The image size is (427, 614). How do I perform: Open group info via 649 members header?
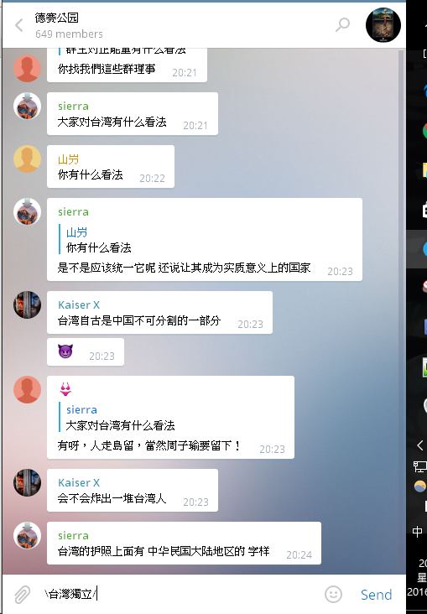69,34
